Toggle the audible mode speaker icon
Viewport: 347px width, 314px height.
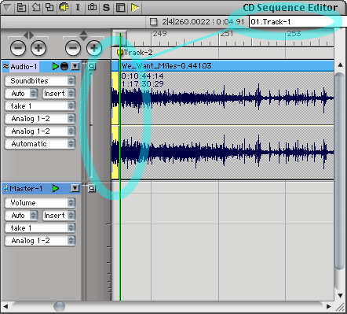[x=64, y=7]
